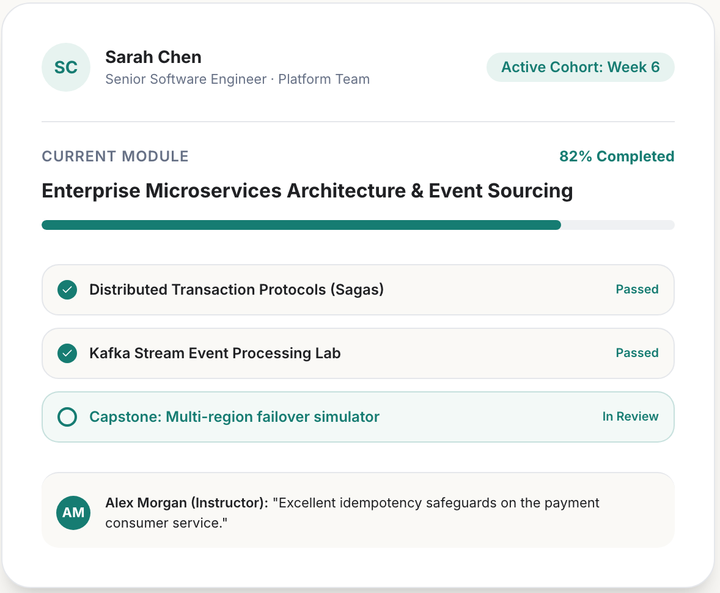Open Kafka Stream Event Processing Lab
This screenshot has width=720, height=593.
pos(358,353)
